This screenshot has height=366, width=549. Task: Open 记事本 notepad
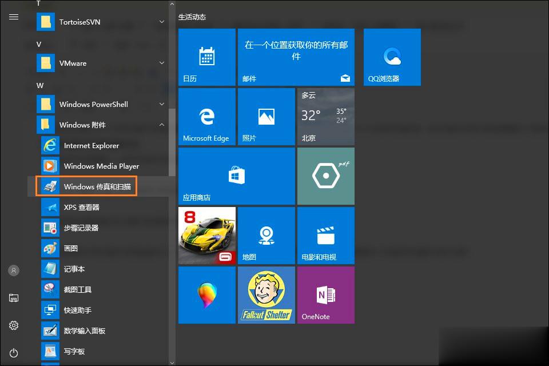(102, 269)
